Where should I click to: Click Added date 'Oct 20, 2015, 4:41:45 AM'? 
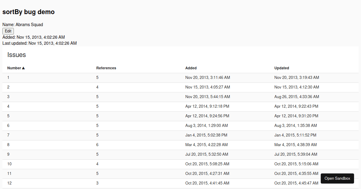coord(207,183)
